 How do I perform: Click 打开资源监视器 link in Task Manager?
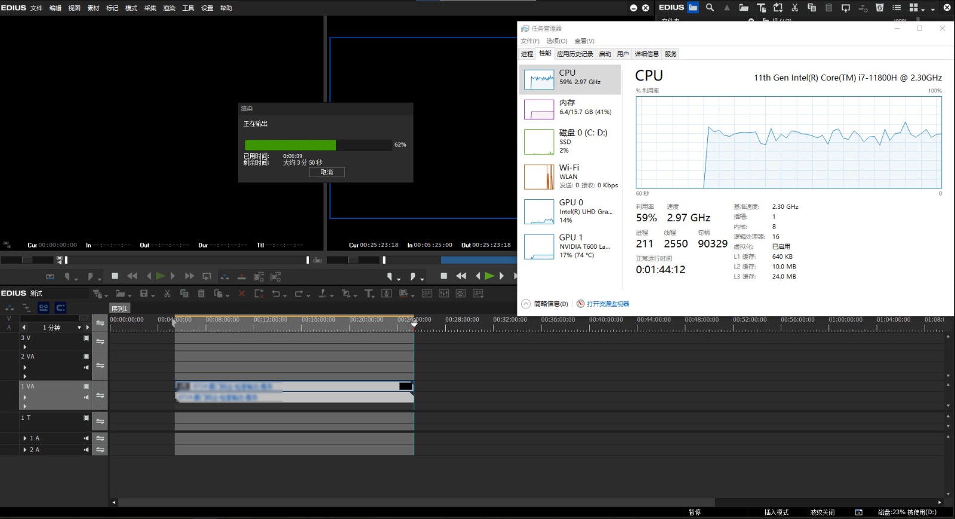[608, 304]
